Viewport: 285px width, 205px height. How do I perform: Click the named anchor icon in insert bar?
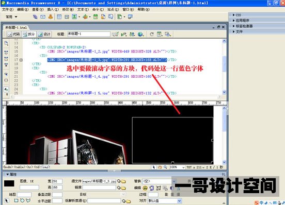coord(51,17)
